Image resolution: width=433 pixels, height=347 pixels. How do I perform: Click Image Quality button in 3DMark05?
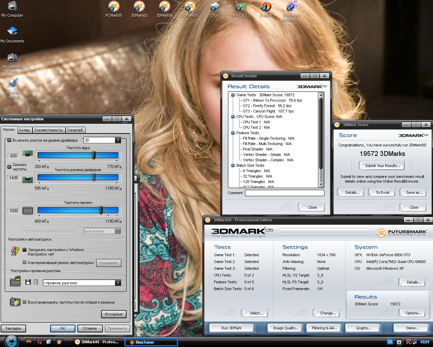[x=286, y=328]
